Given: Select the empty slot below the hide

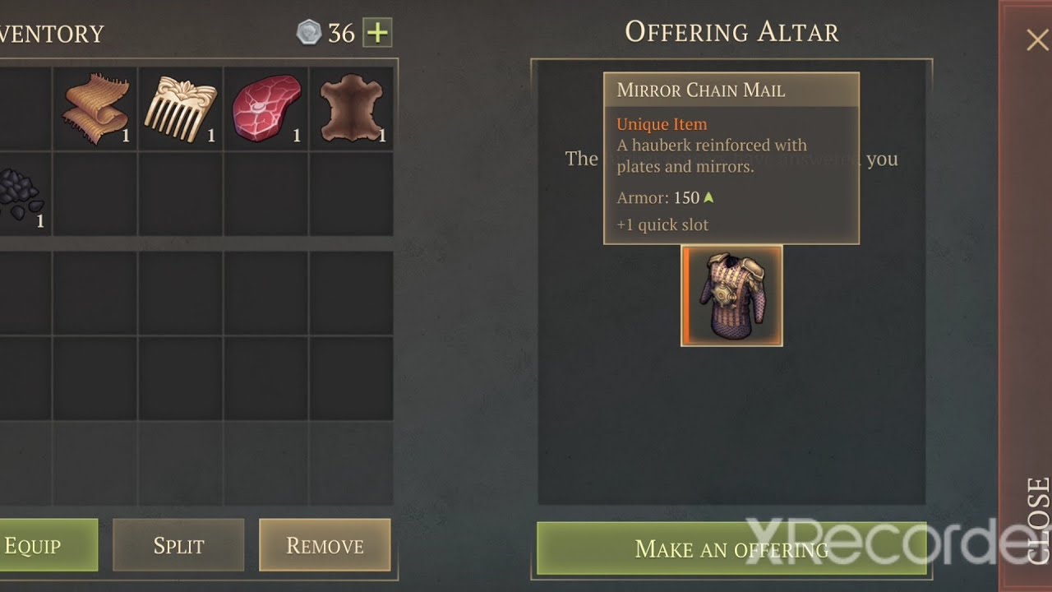Looking at the screenshot, I should (351, 195).
